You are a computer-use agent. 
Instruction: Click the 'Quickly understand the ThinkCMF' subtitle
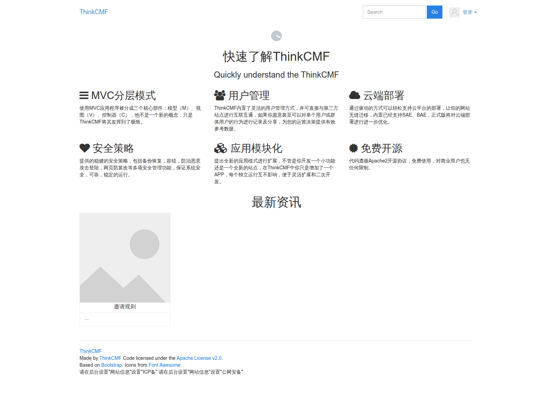click(276, 75)
